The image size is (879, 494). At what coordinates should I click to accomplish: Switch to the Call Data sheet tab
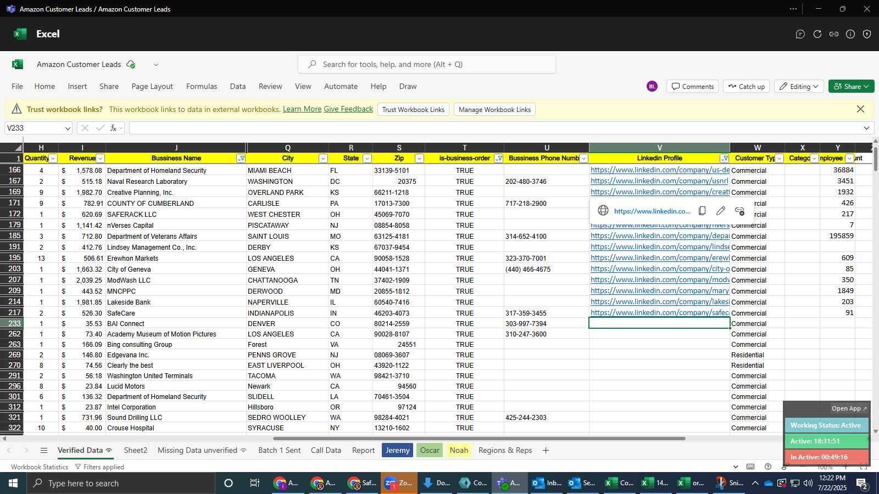tap(326, 450)
